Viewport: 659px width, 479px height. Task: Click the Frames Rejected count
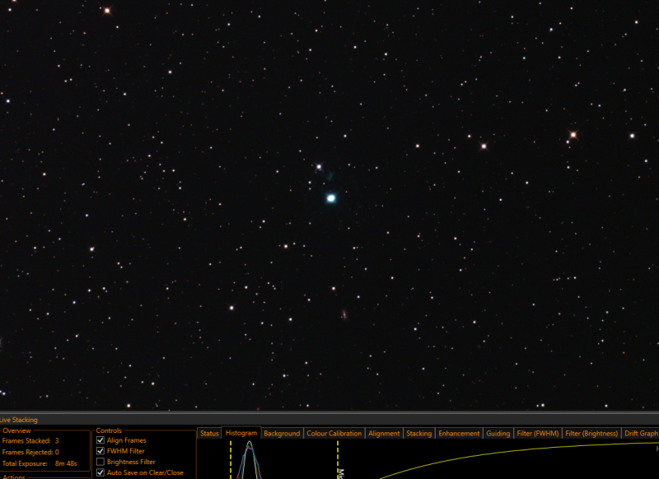57,452
